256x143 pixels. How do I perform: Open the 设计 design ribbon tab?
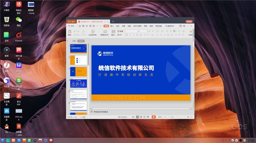click(118, 26)
